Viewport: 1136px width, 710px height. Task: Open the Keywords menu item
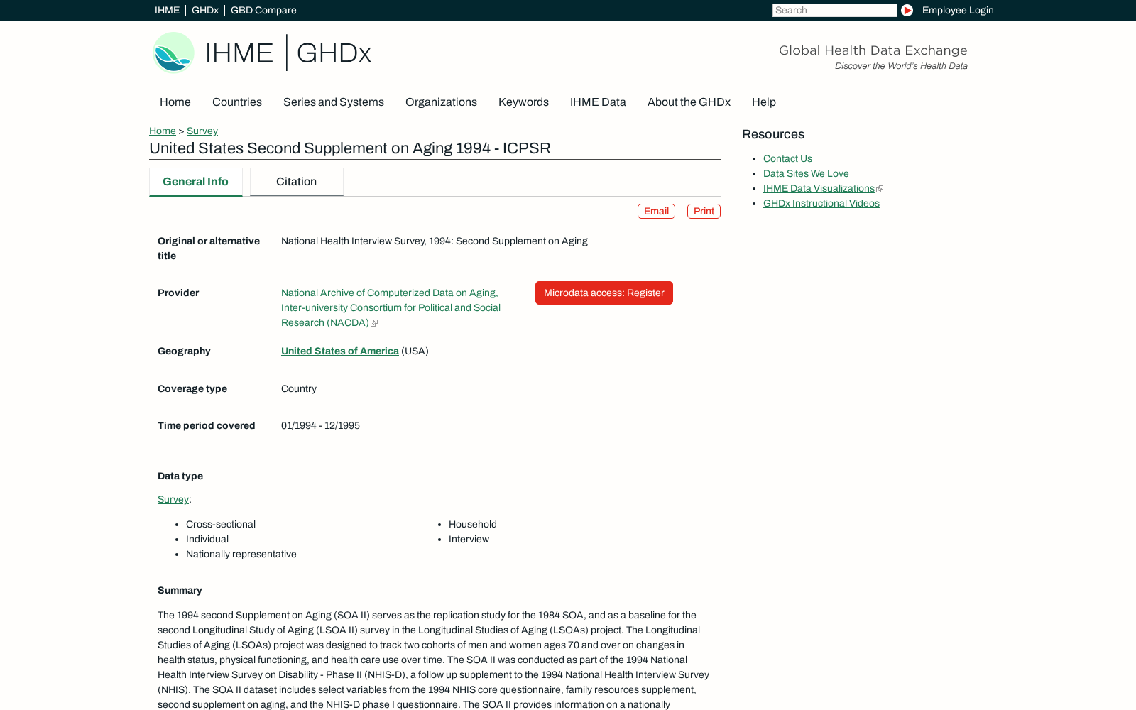tap(523, 102)
